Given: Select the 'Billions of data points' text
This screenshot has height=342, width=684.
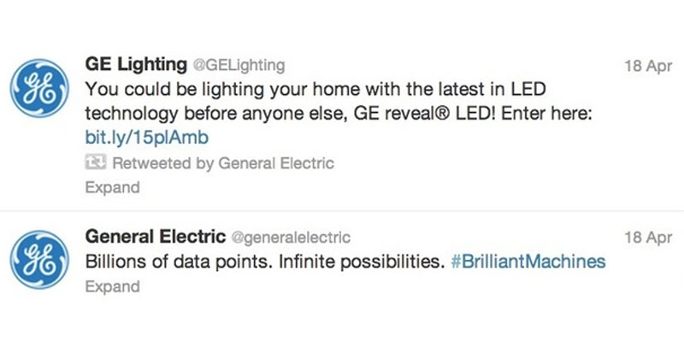Looking at the screenshot, I should pos(180,262).
